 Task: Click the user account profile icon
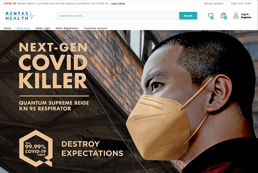[x=236, y=16]
